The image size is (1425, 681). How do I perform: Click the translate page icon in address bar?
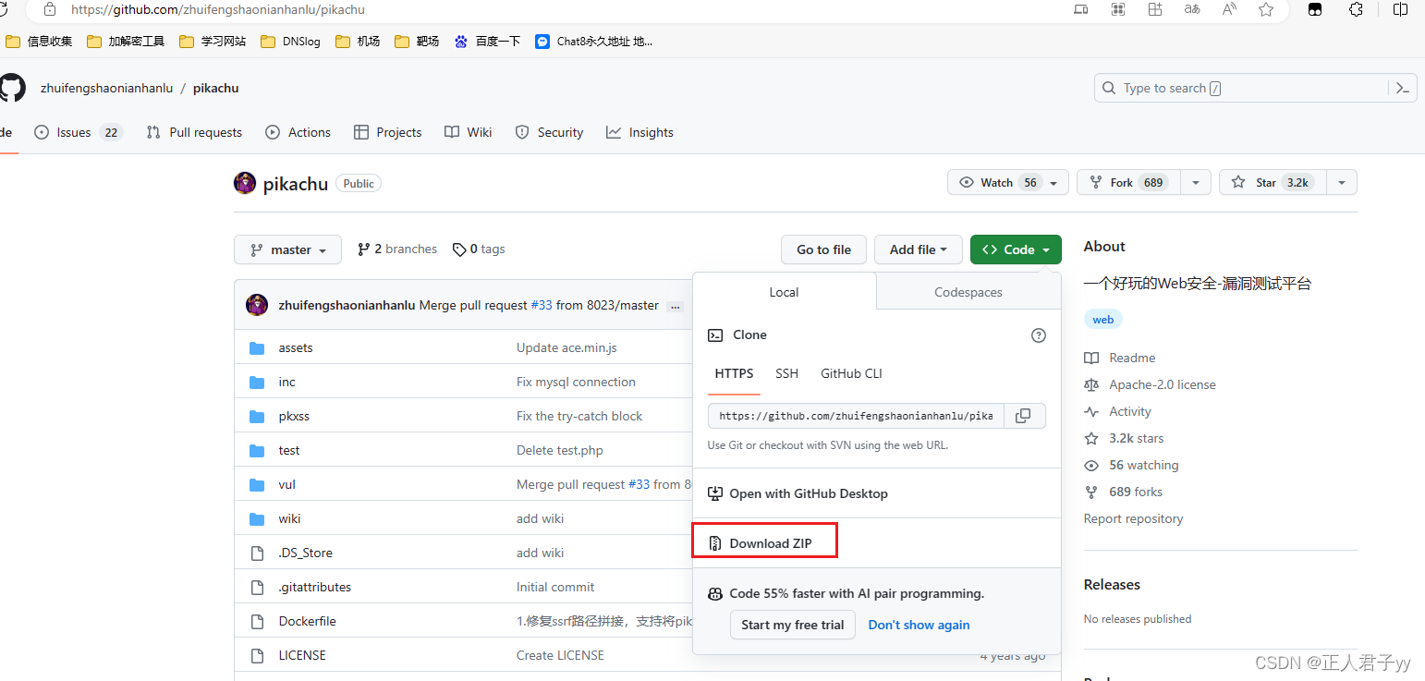[x=1192, y=9]
